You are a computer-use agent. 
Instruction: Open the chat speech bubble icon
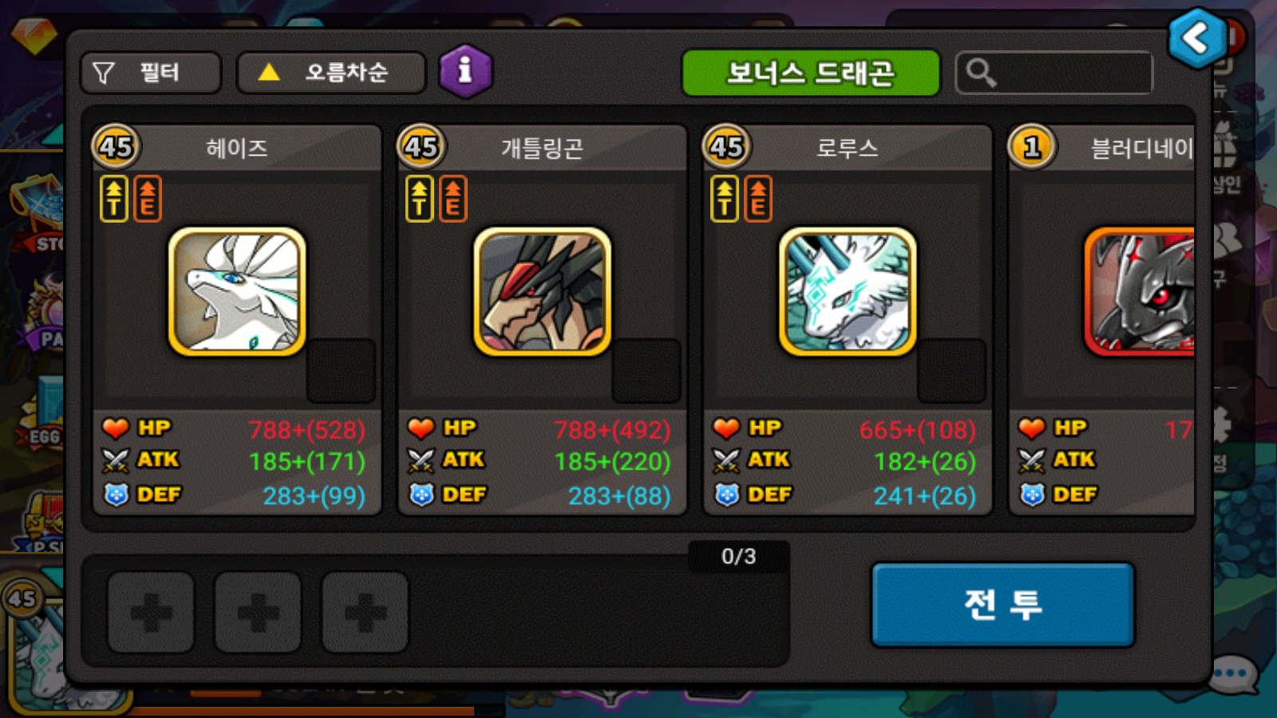(x=1233, y=675)
